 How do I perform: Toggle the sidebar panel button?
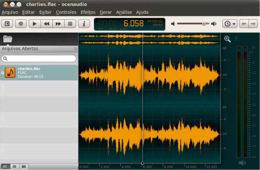(7, 24)
